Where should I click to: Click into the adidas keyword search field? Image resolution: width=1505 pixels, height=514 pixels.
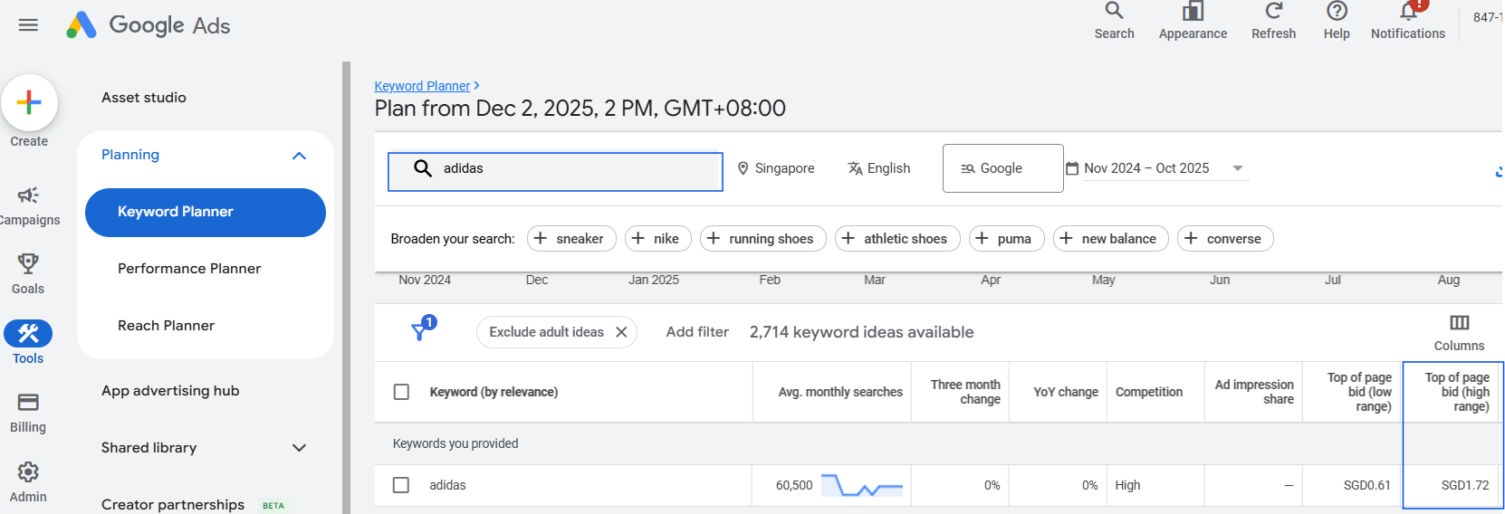point(555,171)
